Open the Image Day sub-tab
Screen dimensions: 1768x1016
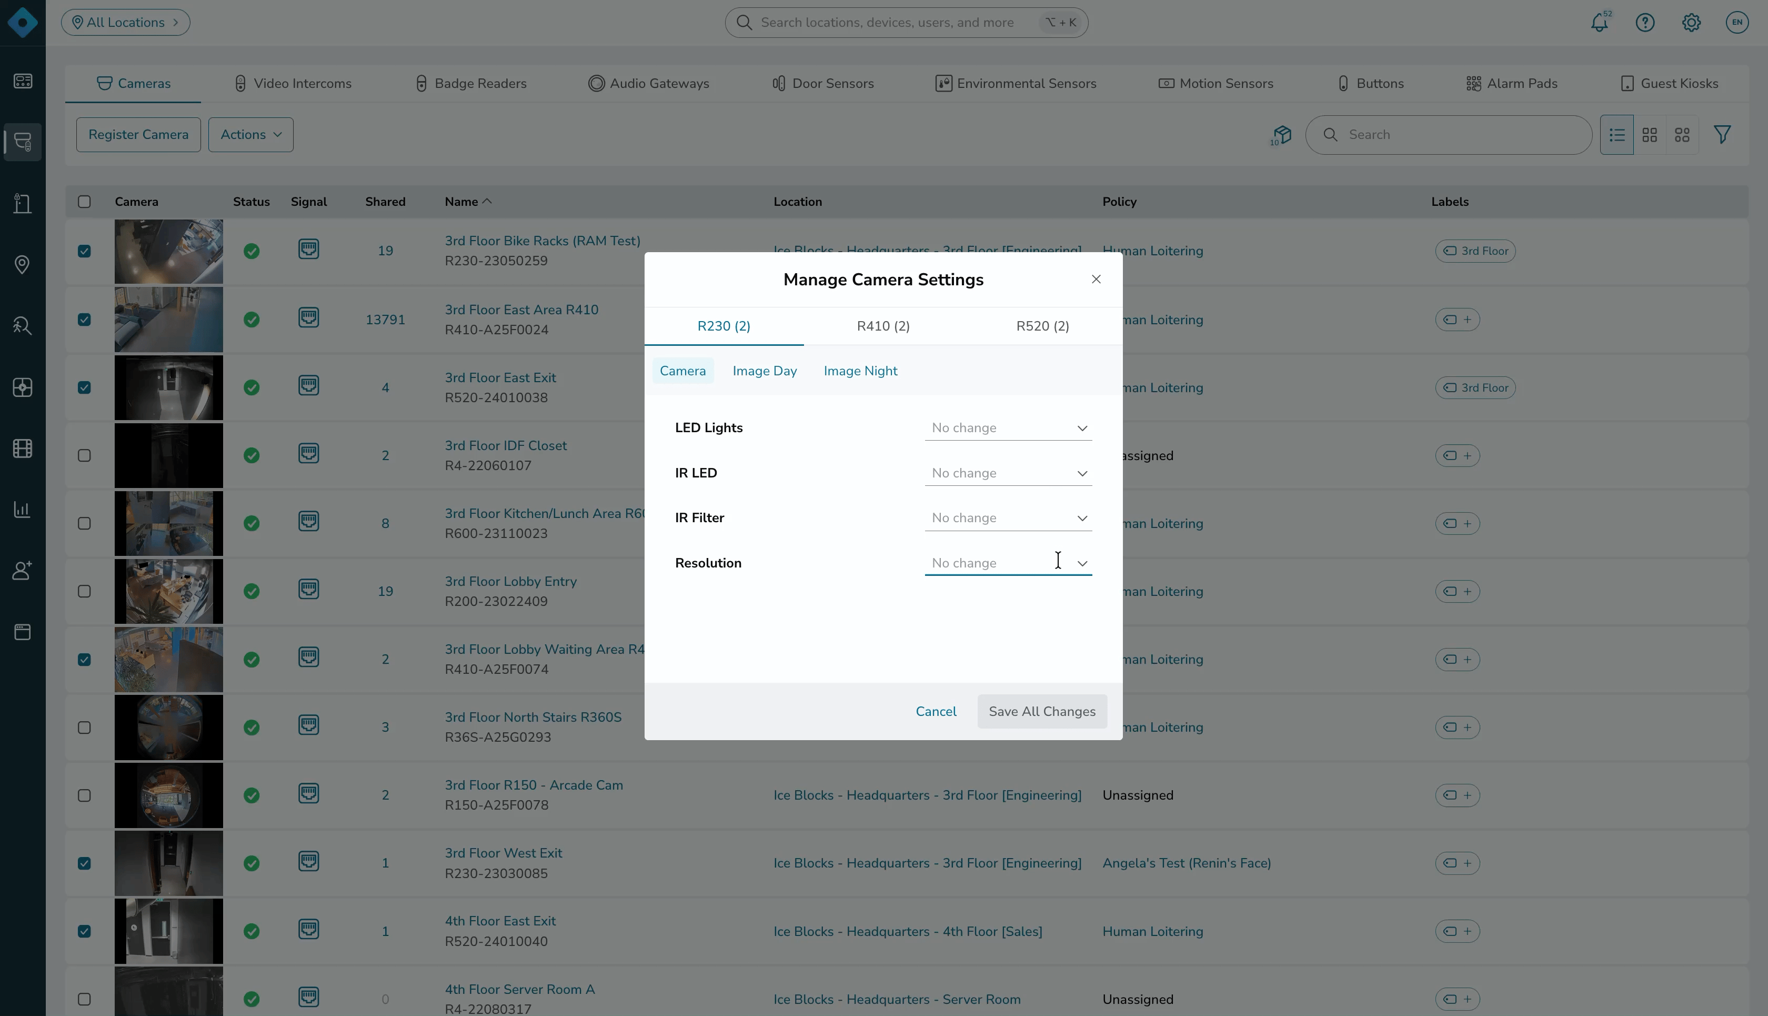765,371
